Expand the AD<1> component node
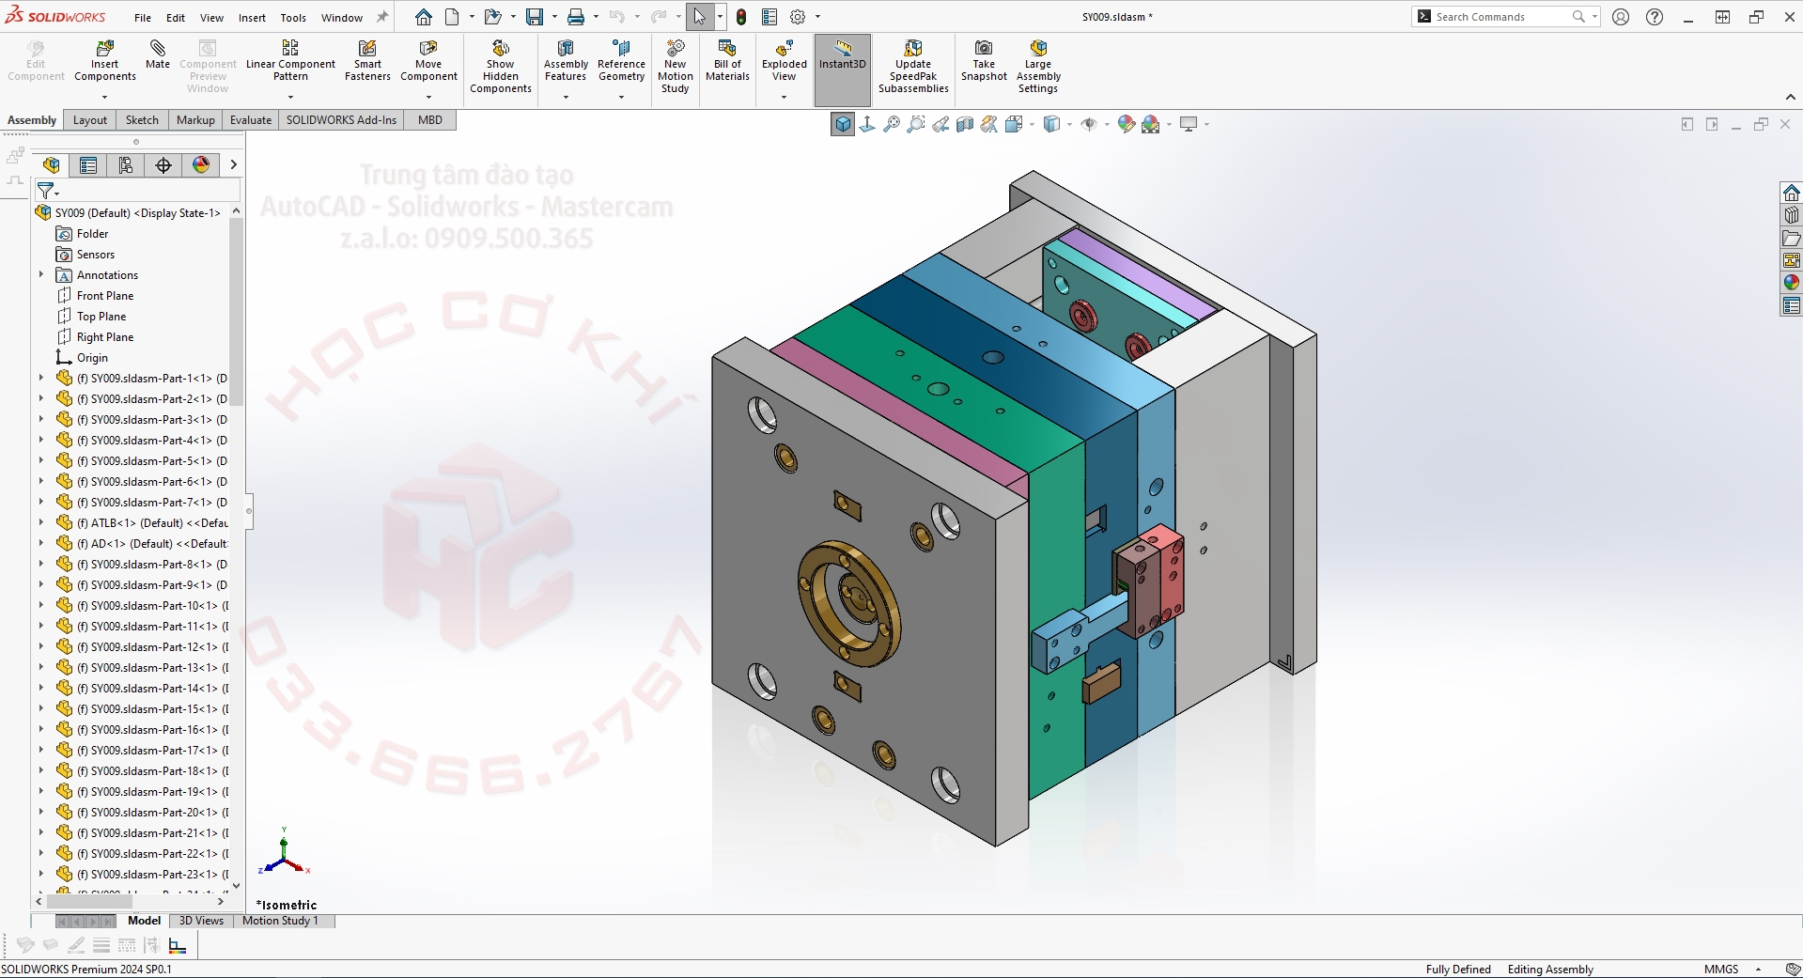The height and width of the screenshot is (978, 1803). pyautogui.click(x=41, y=544)
